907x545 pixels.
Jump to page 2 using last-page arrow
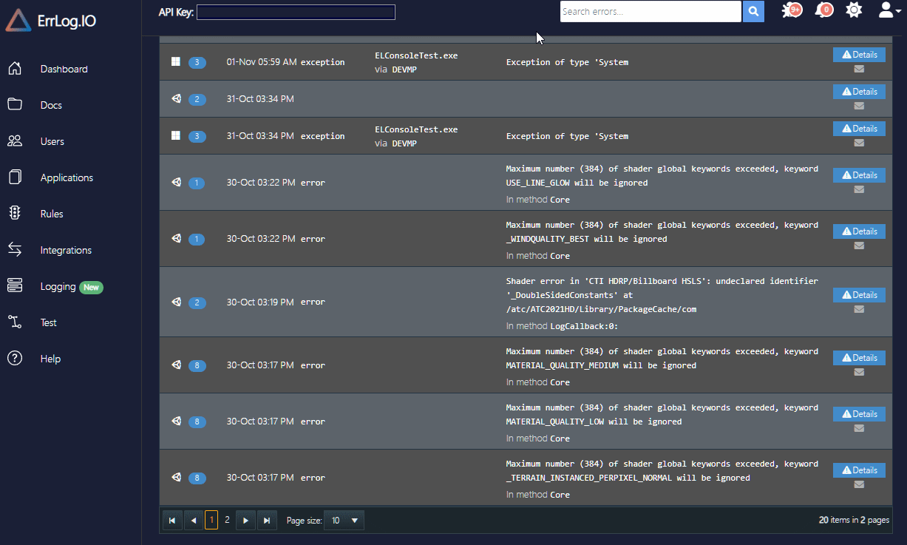(x=267, y=520)
